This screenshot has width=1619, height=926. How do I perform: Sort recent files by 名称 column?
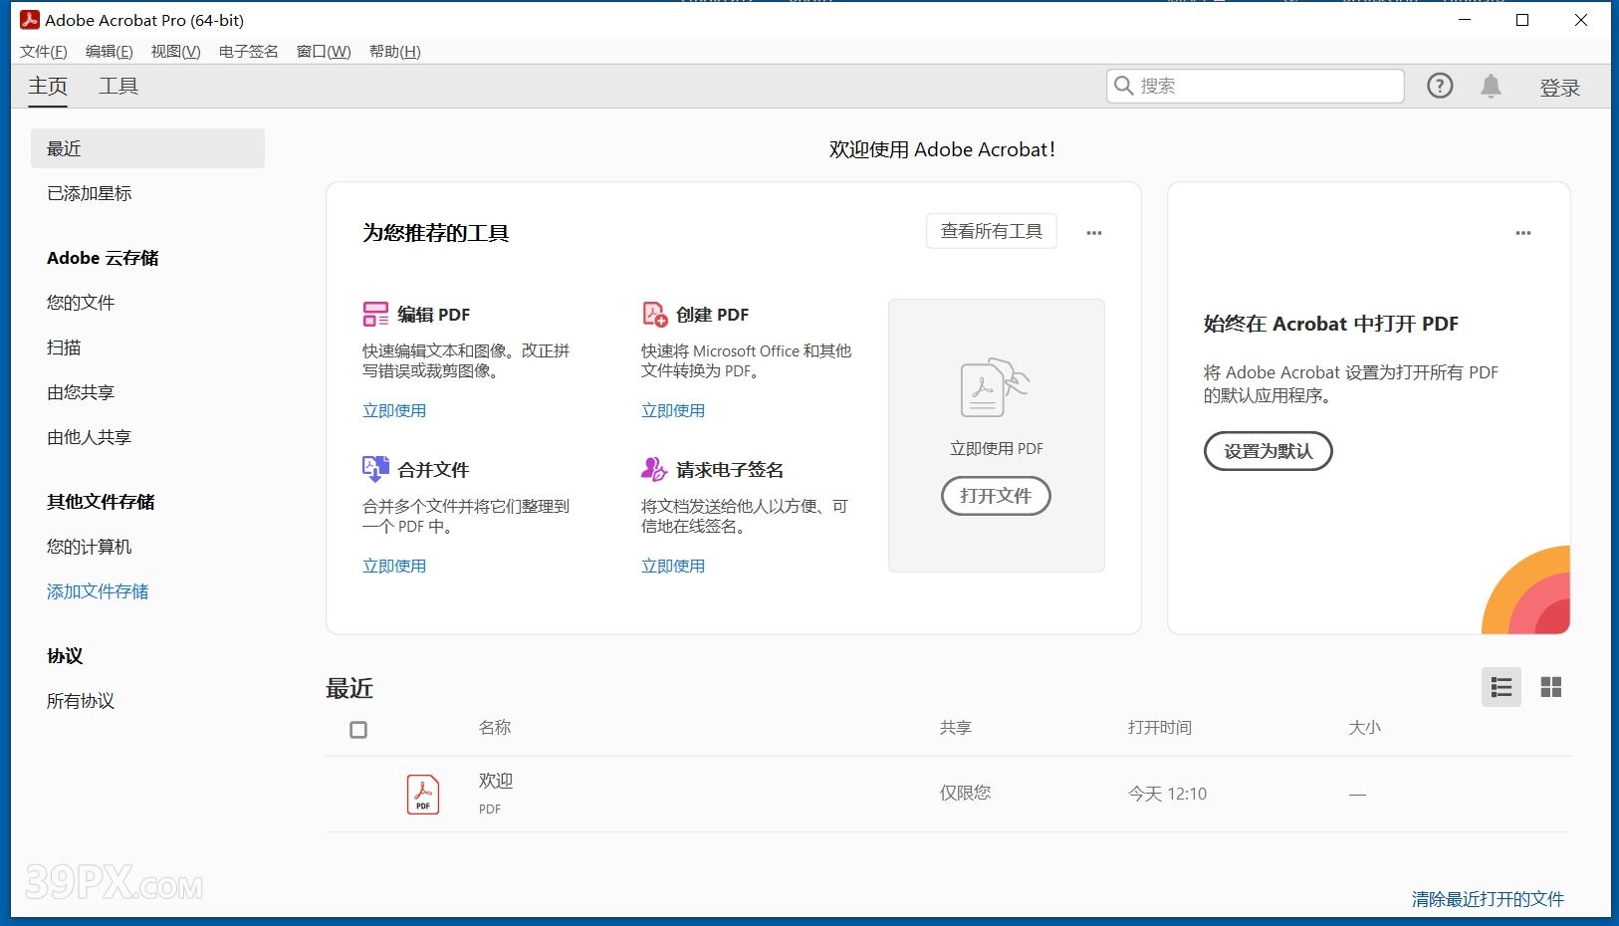click(x=495, y=728)
